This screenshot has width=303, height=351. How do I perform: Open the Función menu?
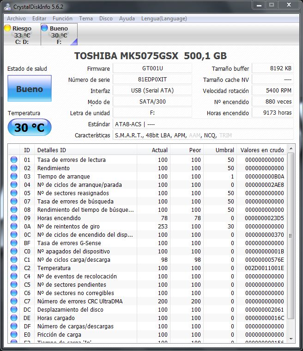pos(62,18)
